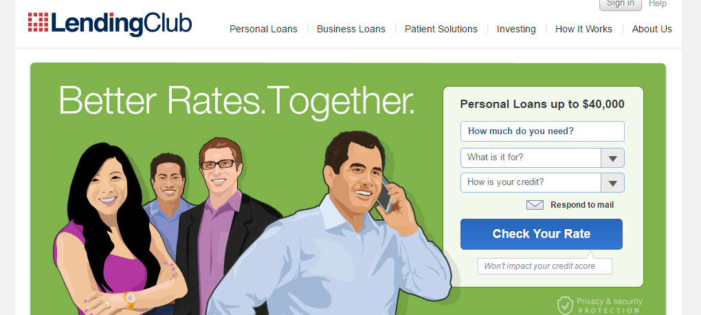Open the 'What is it for?' dropdown arrow
Image resolution: width=701 pixels, height=315 pixels.
[x=612, y=158]
